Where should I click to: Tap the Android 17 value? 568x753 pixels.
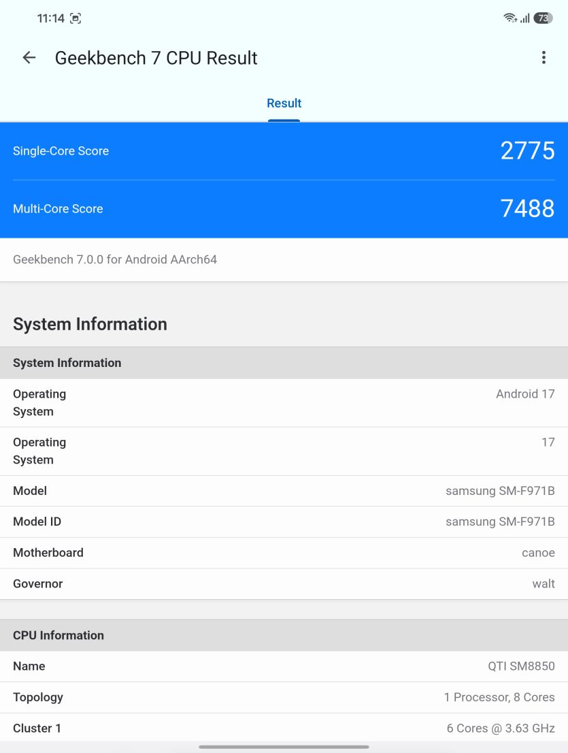tap(525, 394)
